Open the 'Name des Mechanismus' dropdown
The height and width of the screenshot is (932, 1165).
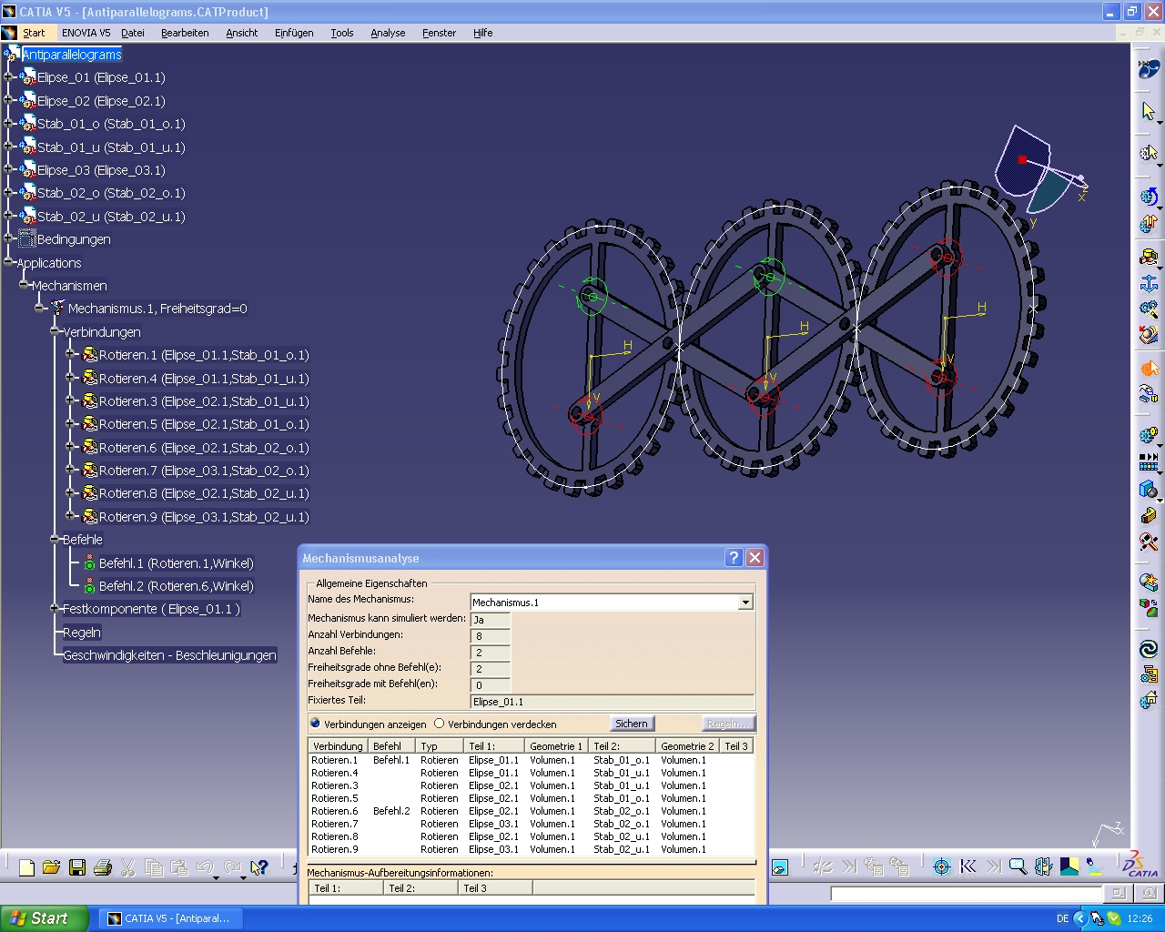tap(745, 602)
